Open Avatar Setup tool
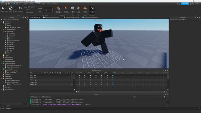The height and width of the screenshot is (113, 201). coord(85,10)
